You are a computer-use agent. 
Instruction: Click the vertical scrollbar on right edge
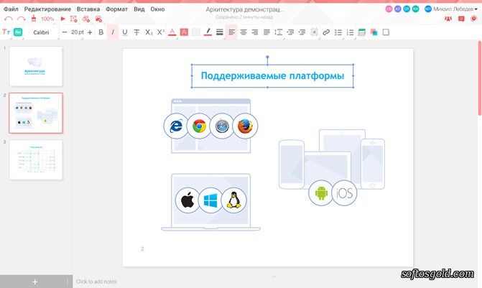point(480,78)
